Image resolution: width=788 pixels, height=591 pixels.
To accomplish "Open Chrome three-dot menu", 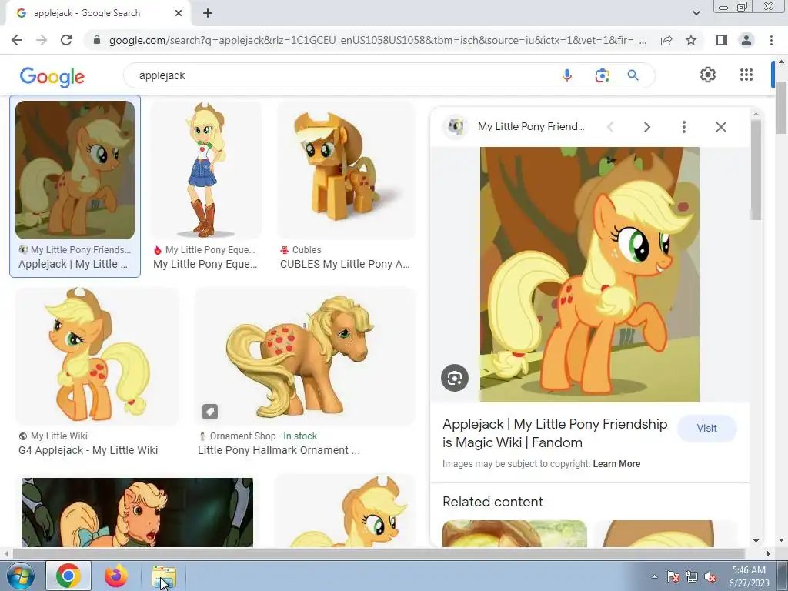I will pos(771,40).
